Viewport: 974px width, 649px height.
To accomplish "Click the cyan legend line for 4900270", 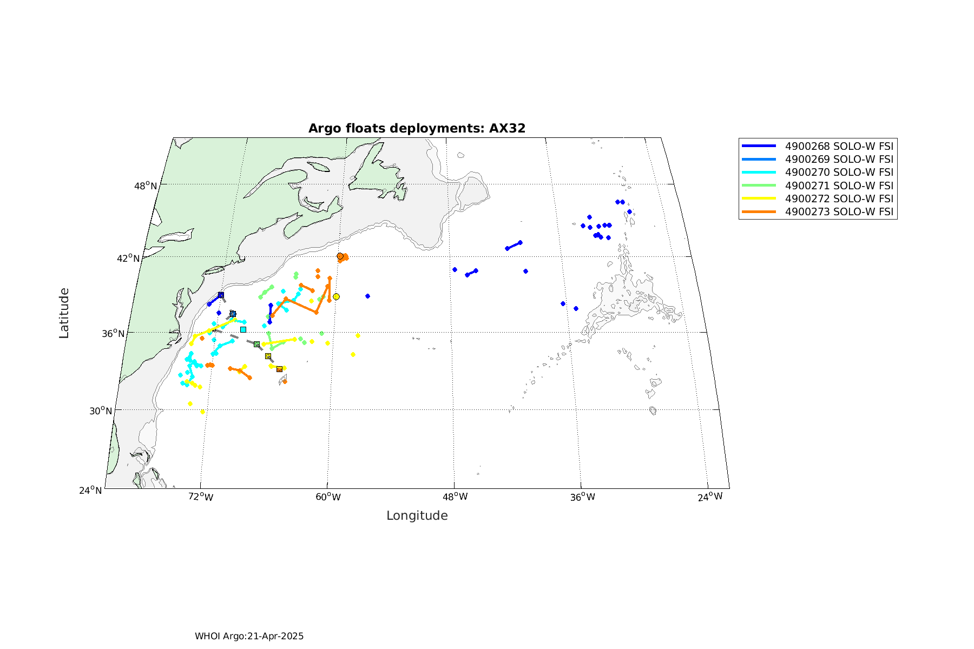I will [x=759, y=172].
